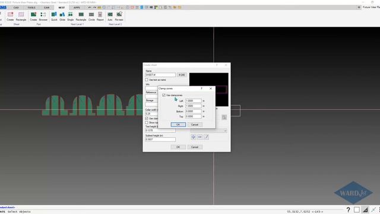Open the part Browser
The image size is (380, 214).
(x=43, y=17)
